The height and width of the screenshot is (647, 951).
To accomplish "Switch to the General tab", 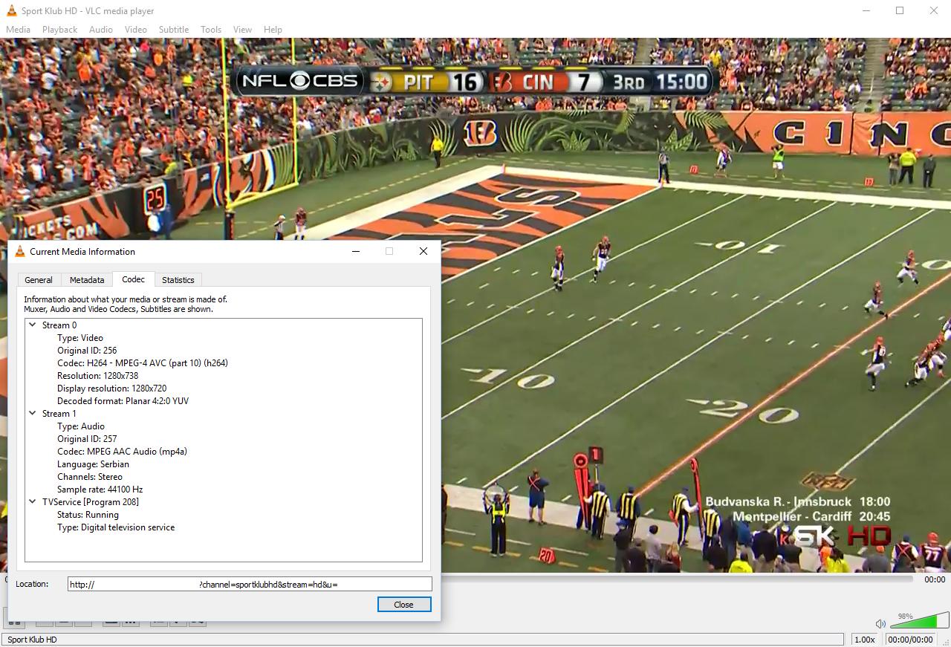I will point(39,280).
